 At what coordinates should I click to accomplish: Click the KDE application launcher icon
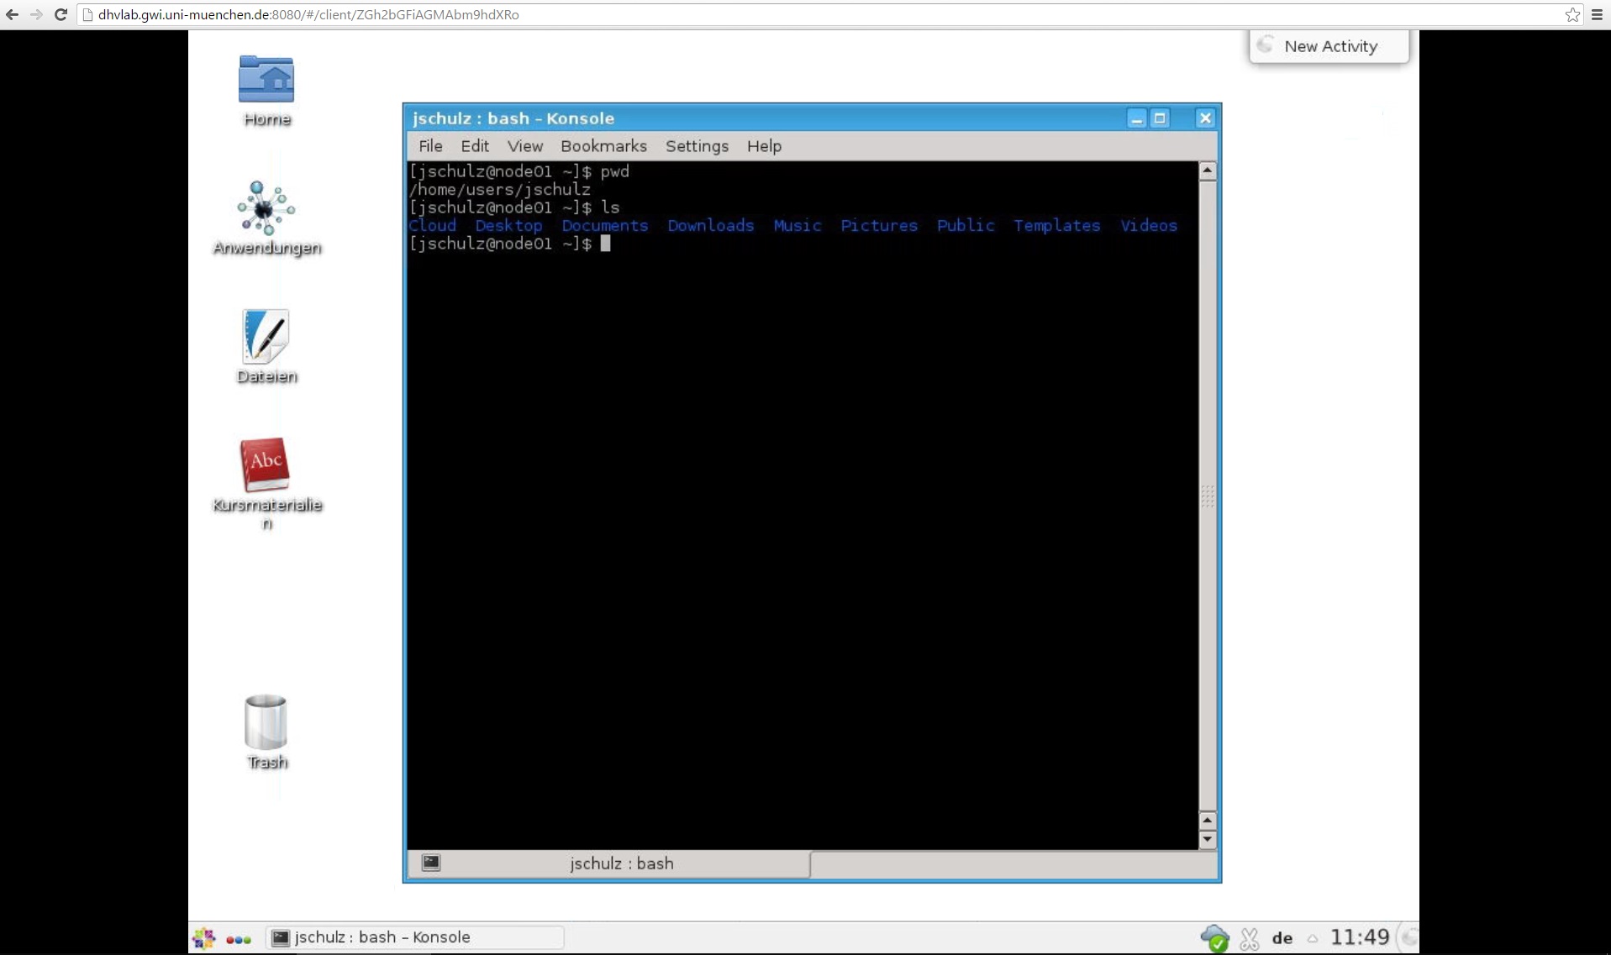pos(204,937)
